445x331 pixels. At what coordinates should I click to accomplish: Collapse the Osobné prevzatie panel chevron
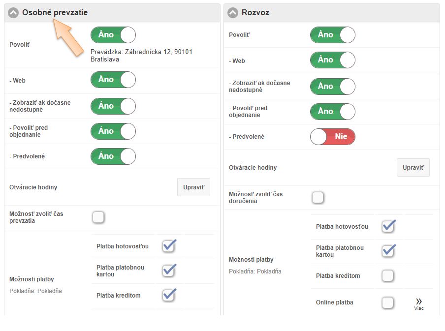pyautogui.click(x=13, y=13)
